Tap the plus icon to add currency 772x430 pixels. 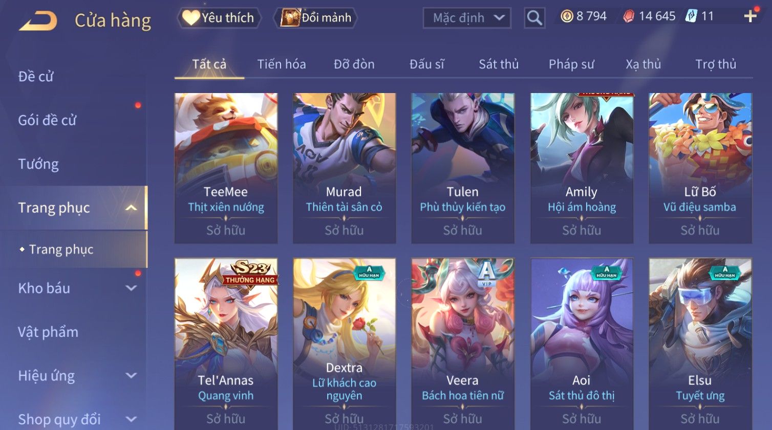point(750,17)
